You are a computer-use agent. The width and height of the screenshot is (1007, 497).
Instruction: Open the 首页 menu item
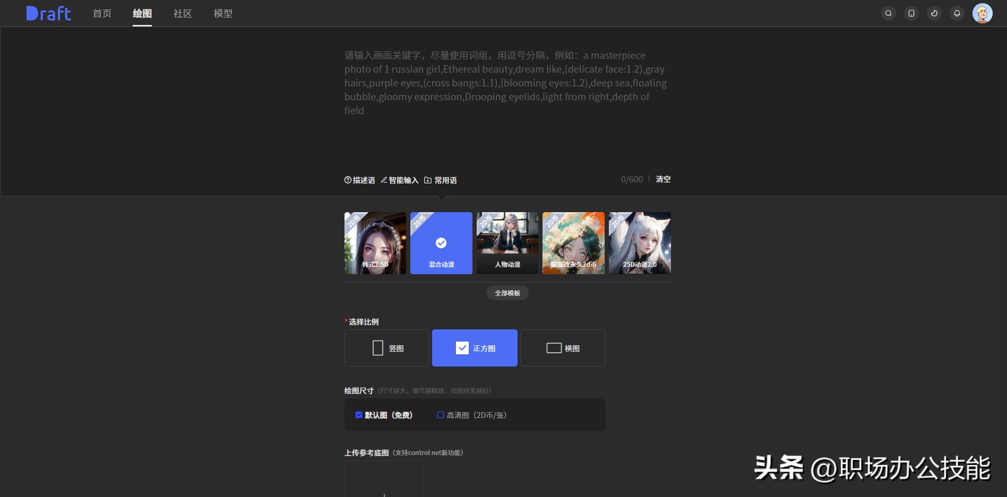click(x=101, y=13)
